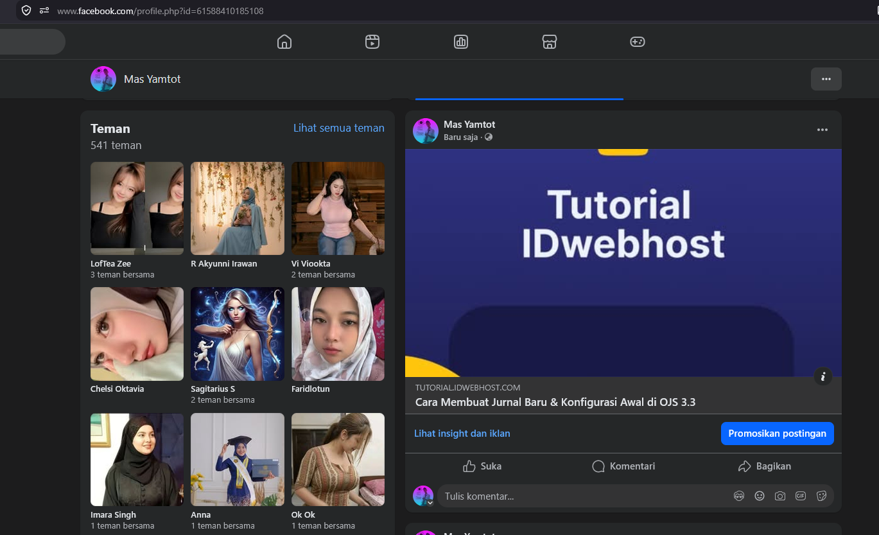Click the Bagikan share button
Image resolution: width=879 pixels, height=535 pixels.
765,466
